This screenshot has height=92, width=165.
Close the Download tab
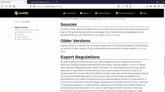[x=25, y=2]
